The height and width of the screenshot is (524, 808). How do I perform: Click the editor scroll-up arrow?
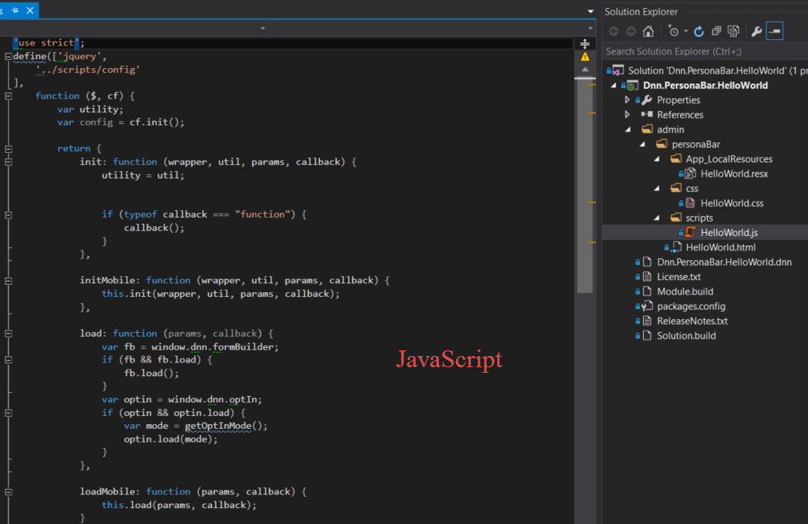pyautogui.click(x=585, y=69)
